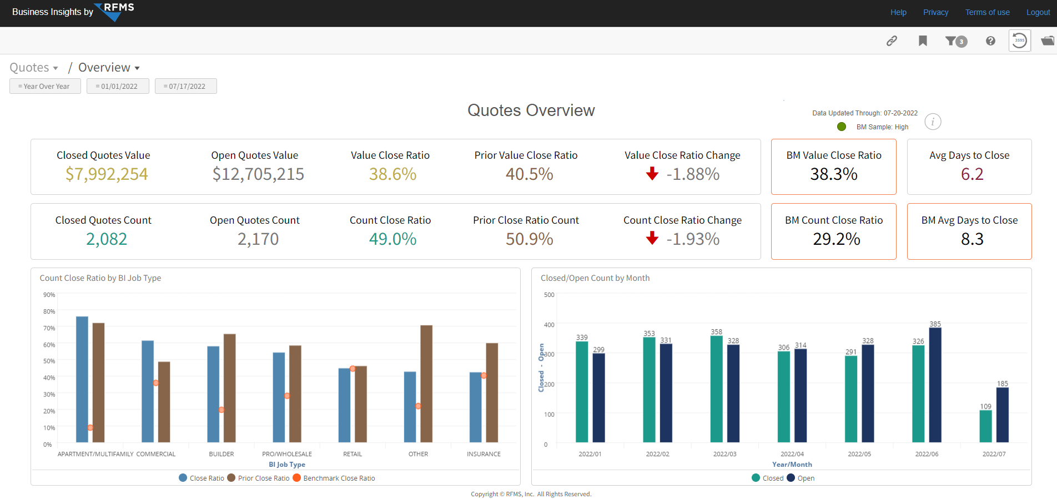1057x499 pixels.
Task: Click the Avg Days to Close value 6.2
Action: coord(972,174)
